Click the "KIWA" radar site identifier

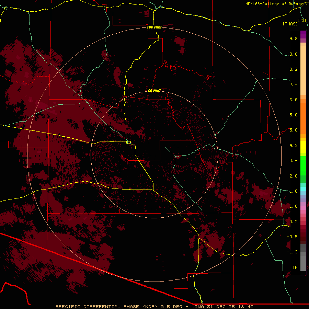[x=198, y=307]
